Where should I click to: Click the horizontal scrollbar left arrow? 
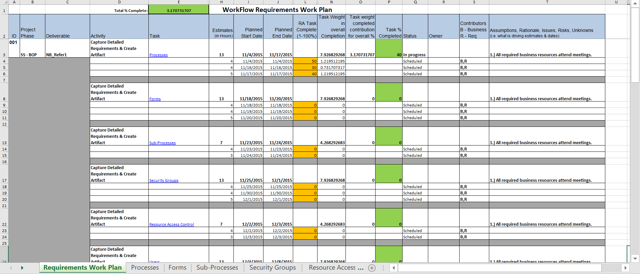[x=394, y=268]
